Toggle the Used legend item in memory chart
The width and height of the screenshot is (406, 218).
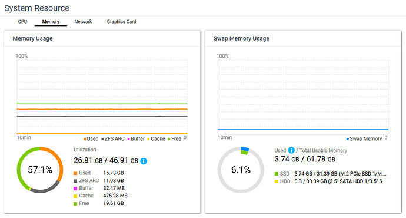click(x=91, y=139)
